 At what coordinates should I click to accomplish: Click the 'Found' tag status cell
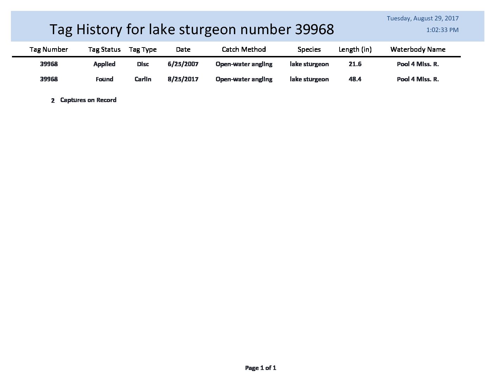tap(104, 79)
